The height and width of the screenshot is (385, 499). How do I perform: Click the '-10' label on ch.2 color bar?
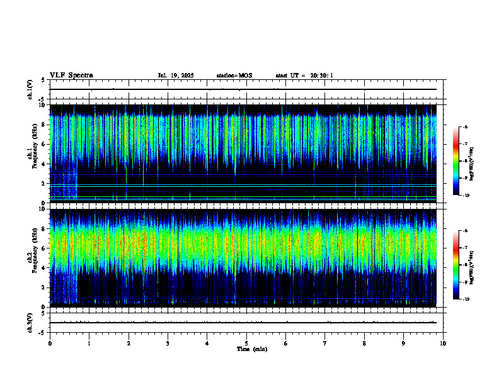(466, 299)
